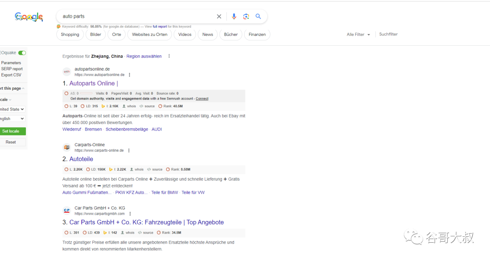
Task: Click the blue magnifier search icon
Action: pyautogui.click(x=258, y=16)
